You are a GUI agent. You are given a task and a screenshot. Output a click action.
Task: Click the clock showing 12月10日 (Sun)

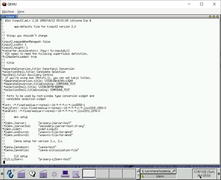tap(204, 174)
